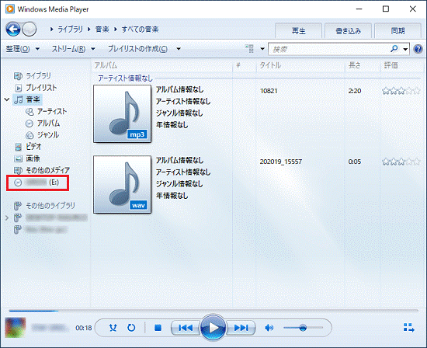This screenshot has height=348, width=427.
Task: Expand the first blurred remote library node
Action: [x=7, y=217]
